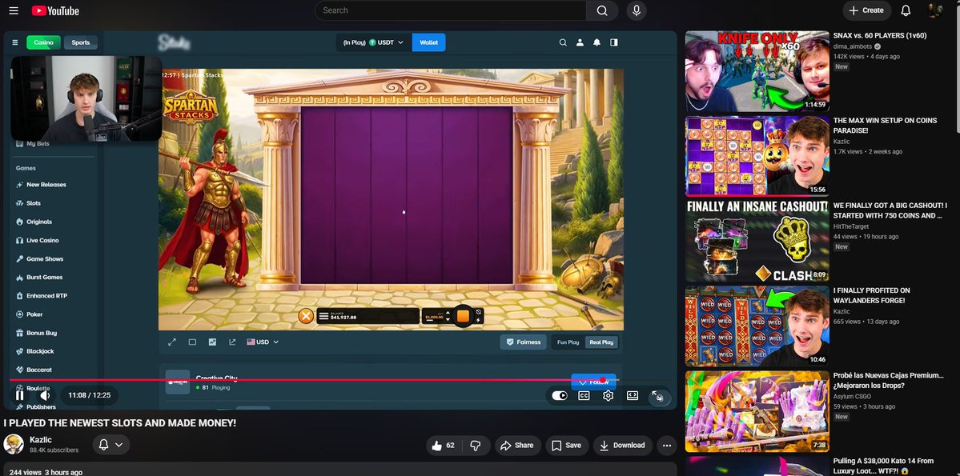Select the Sports tab in casino site
Screen dimensions: 960x476
tap(80, 42)
